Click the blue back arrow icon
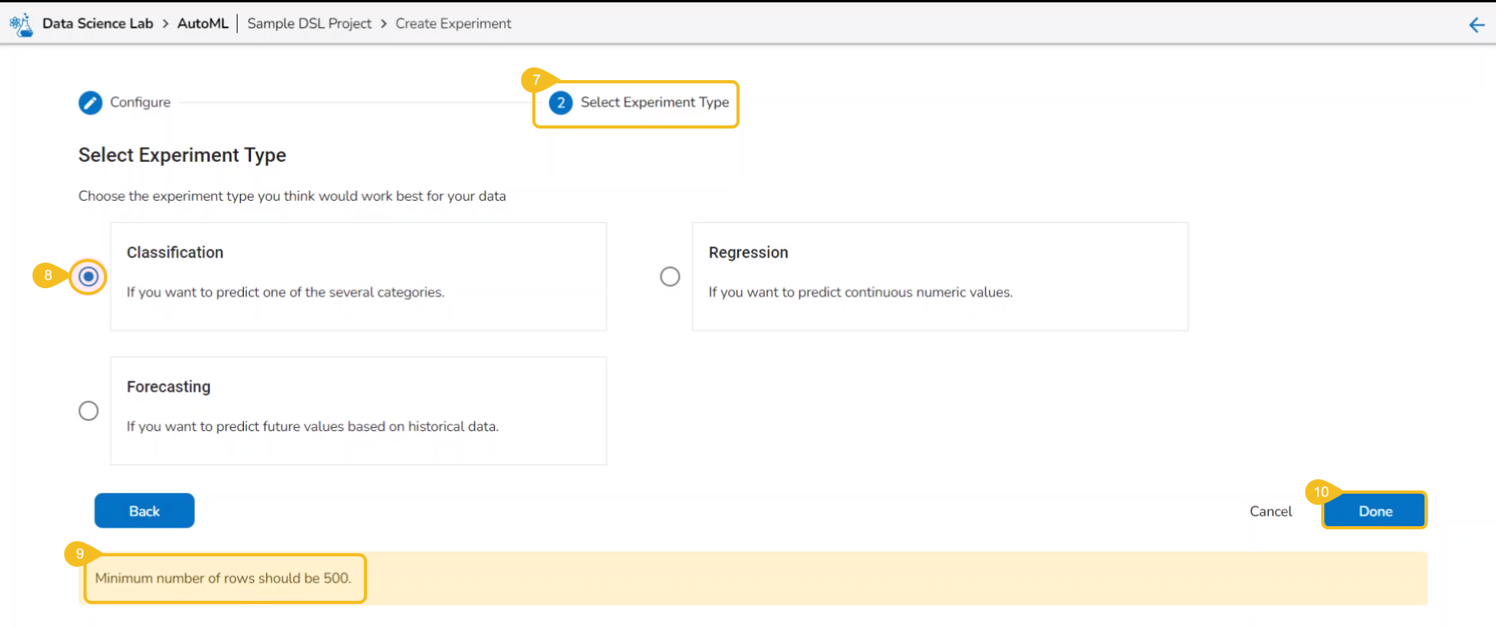Image resolution: width=1496 pixels, height=627 pixels. tap(1476, 25)
